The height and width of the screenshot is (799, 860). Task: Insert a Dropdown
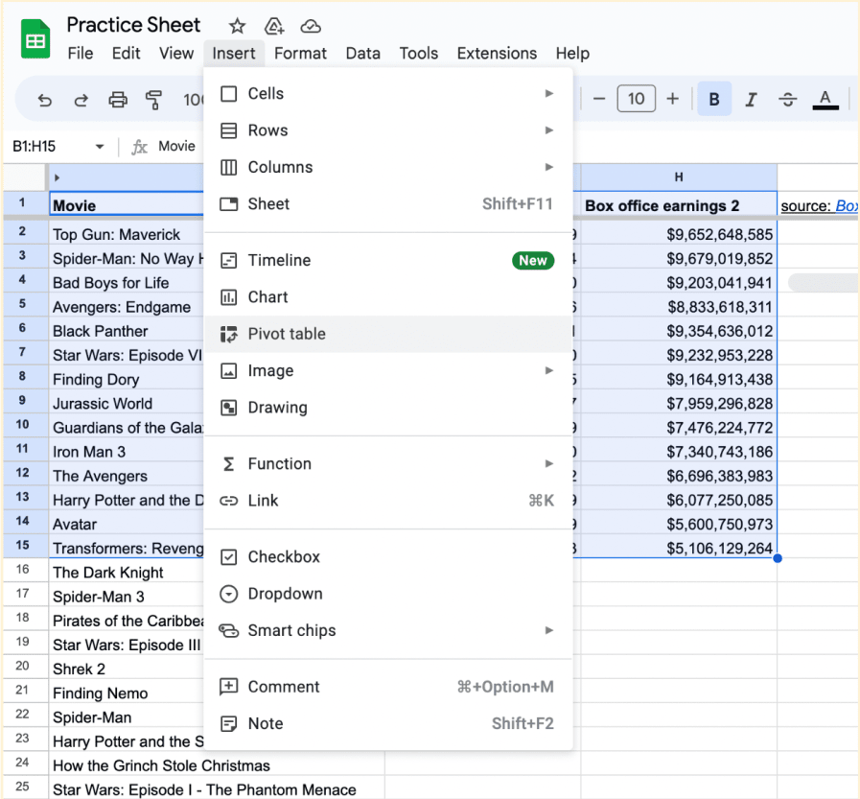[x=388, y=593]
